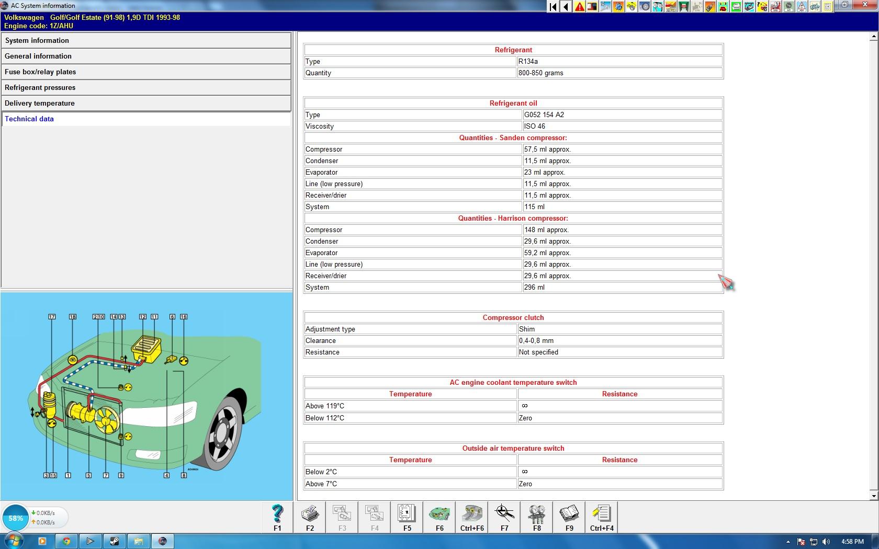Click the 'G052 154 A2' oil type value
Screen dimensions: 879x549
click(544, 115)
